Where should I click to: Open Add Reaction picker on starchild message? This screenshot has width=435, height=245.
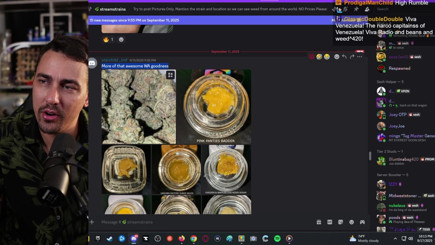[x=337, y=56]
